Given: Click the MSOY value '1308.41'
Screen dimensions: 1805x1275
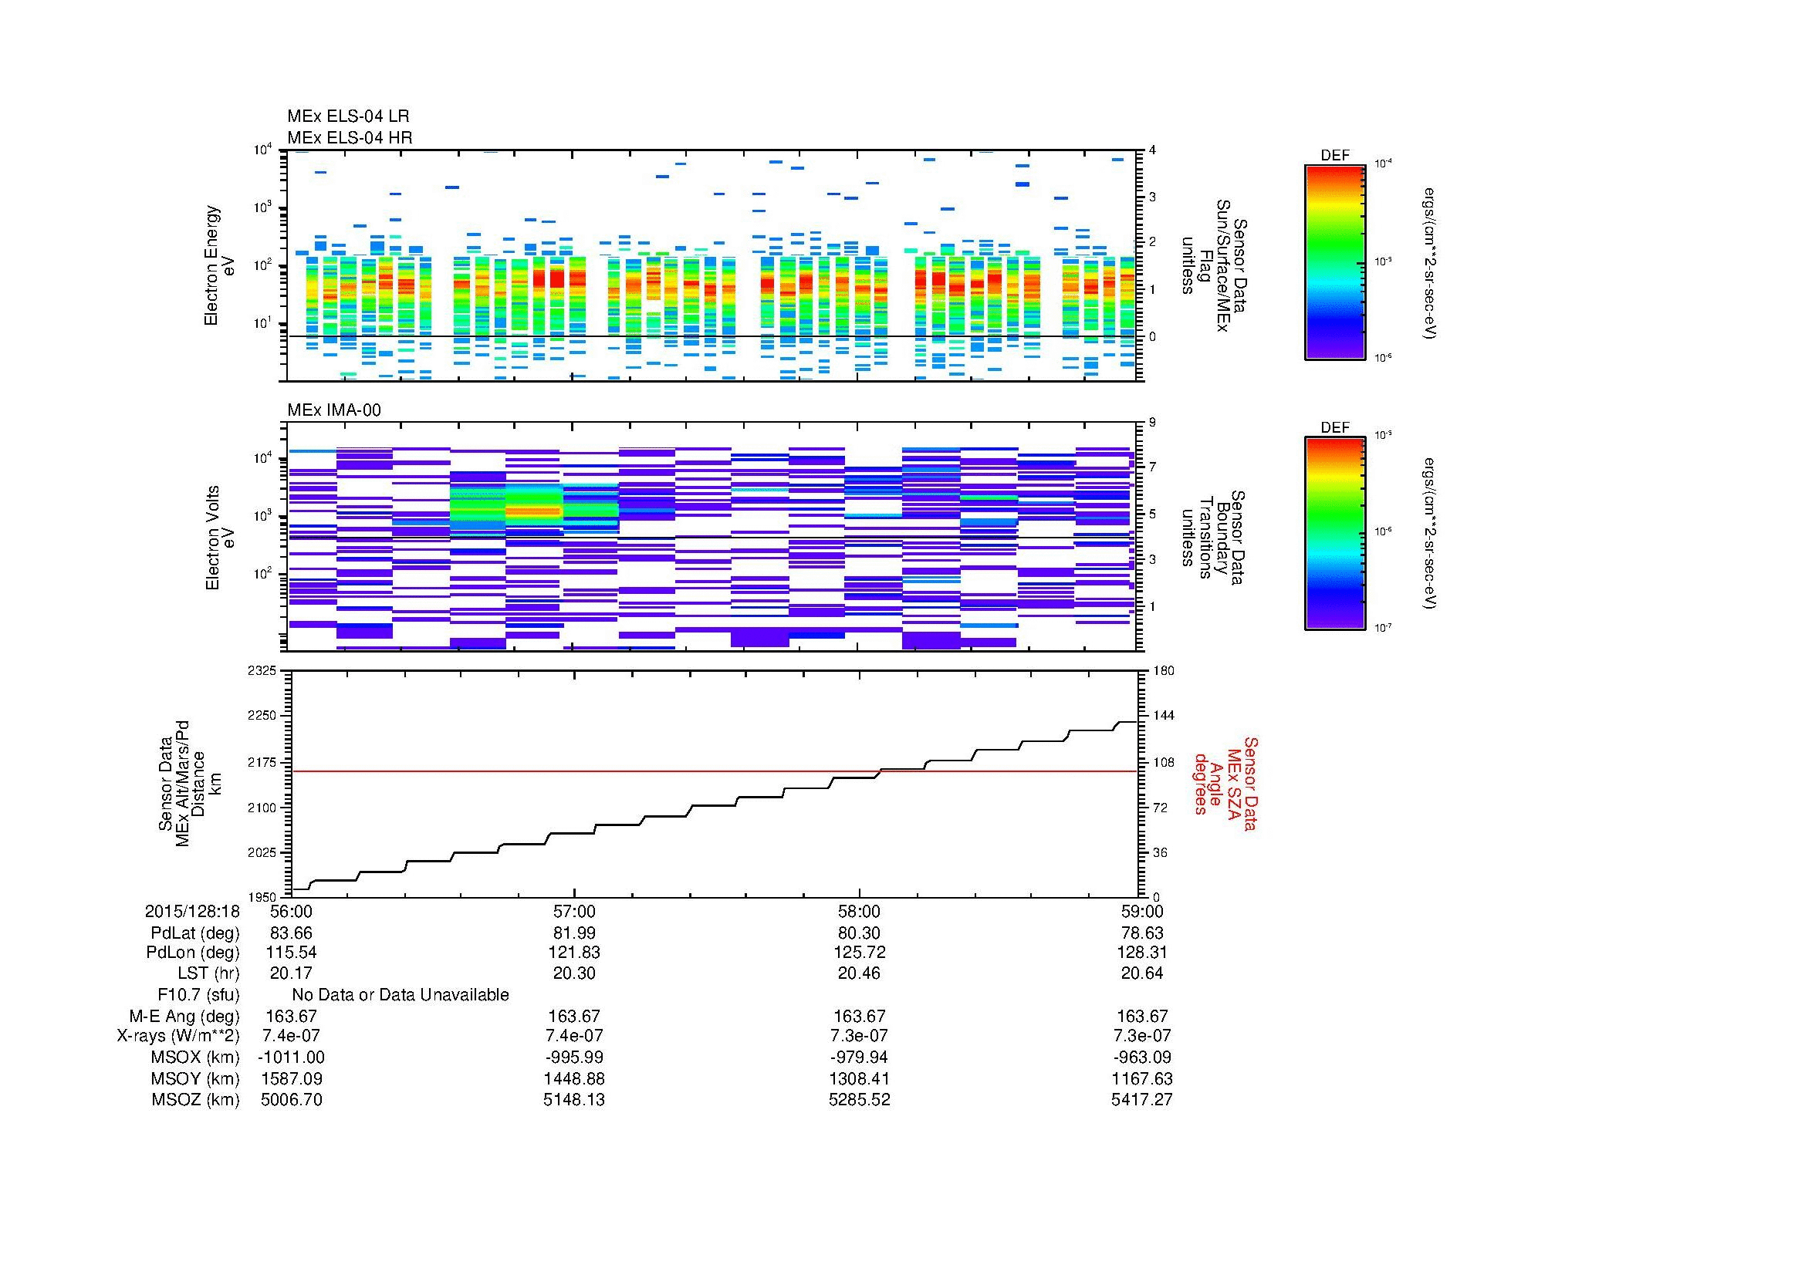Looking at the screenshot, I should [x=859, y=1079].
